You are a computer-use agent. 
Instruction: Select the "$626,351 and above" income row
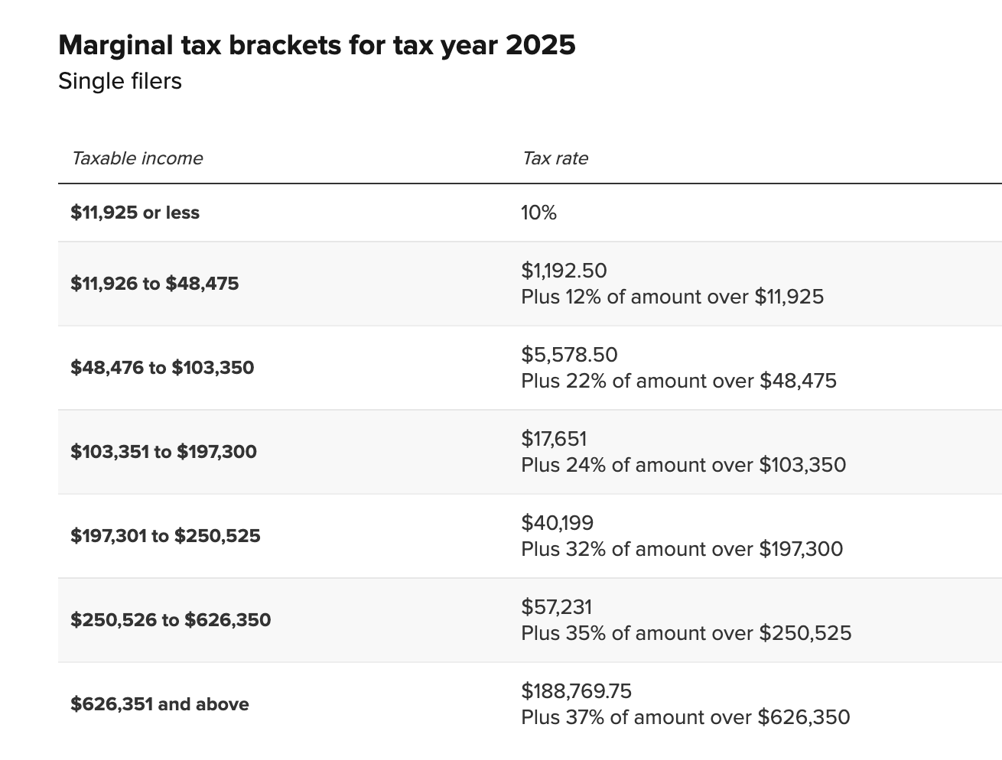click(x=159, y=704)
